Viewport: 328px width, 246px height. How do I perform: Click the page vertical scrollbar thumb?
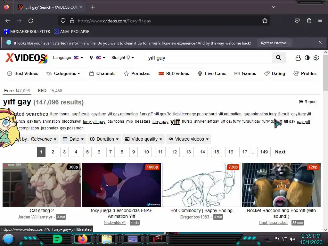(325, 72)
